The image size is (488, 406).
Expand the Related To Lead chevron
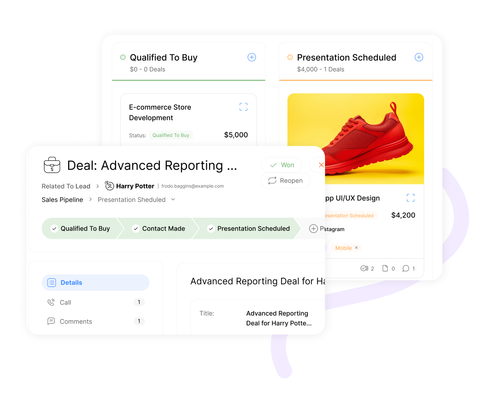click(x=98, y=186)
